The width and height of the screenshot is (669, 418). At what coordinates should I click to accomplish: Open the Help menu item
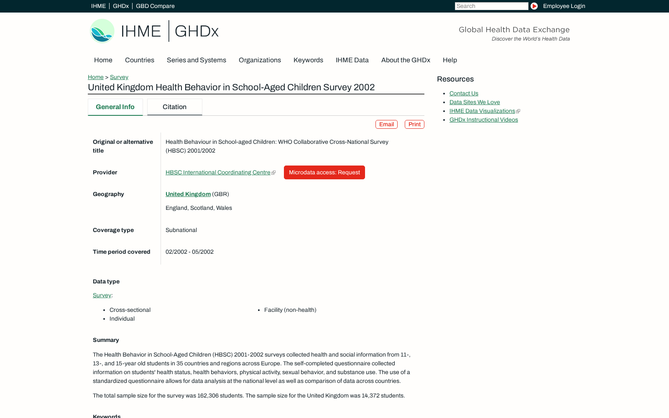(x=450, y=60)
